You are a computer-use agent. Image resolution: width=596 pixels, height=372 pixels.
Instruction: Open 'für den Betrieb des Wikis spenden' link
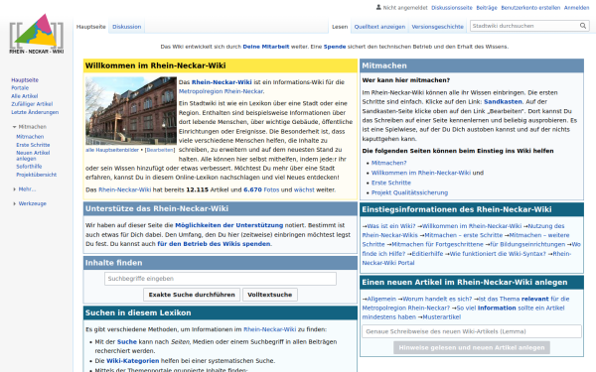coord(214,244)
